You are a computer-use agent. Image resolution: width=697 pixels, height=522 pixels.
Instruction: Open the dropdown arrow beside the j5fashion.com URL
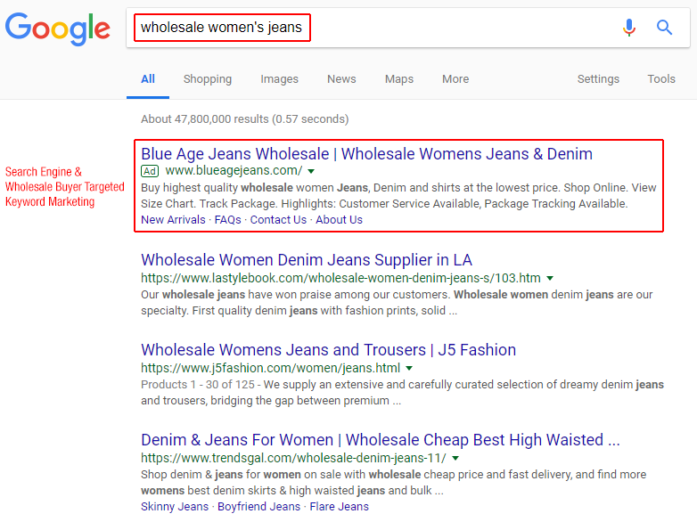tap(409, 368)
